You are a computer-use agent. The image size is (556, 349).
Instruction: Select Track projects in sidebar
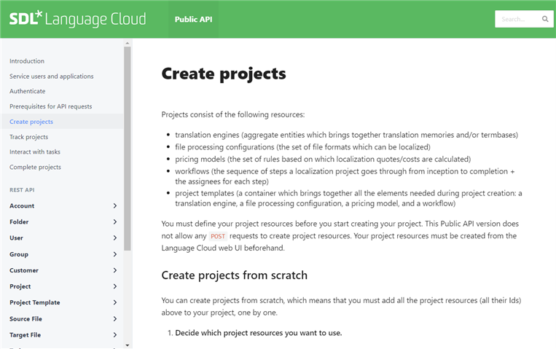28,137
